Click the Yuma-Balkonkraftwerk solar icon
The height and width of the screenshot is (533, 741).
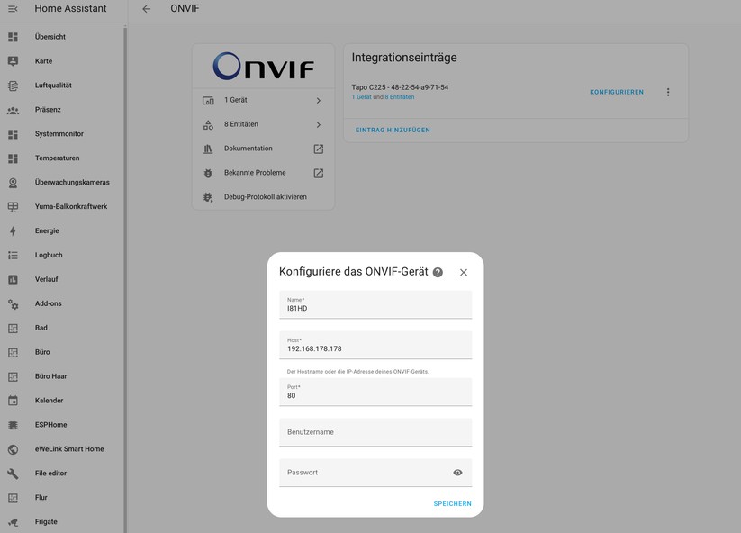click(13, 206)
